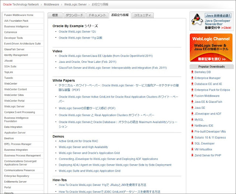Screen dimensions: 236x194
Task: Open Active GridLink for Oracle RAC demo
Action: (78, 141)
